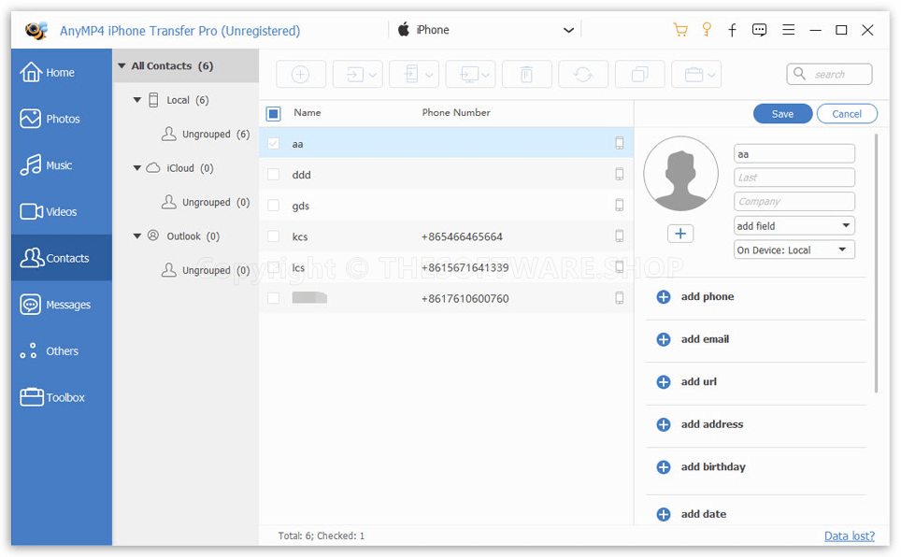Open the Facebook share icon
Image resolution: width=901 pixels, height=557 pixels.
click(x=732, y=30)
